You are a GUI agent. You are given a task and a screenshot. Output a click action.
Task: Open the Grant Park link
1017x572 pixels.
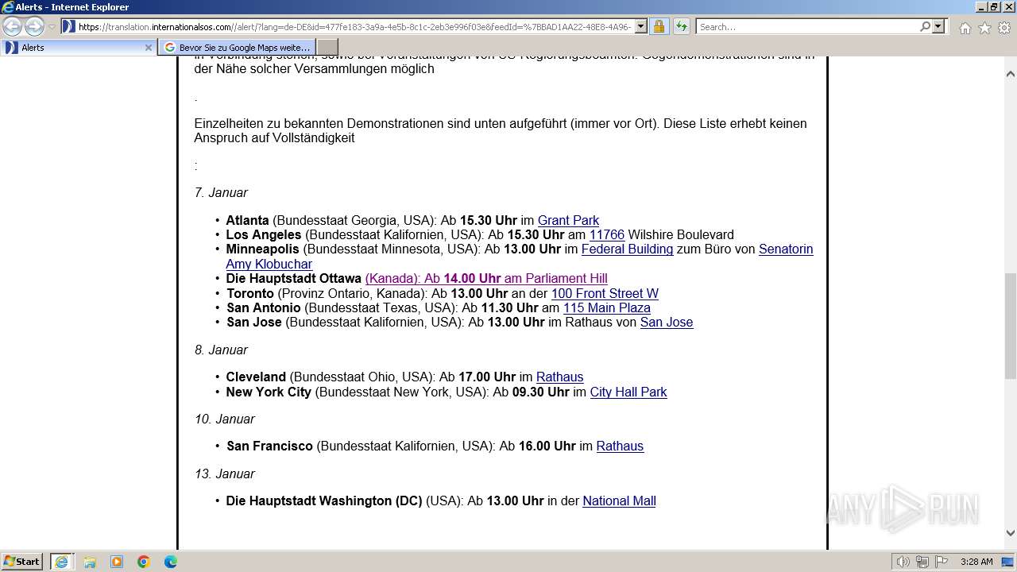click(x=568, y=221)
